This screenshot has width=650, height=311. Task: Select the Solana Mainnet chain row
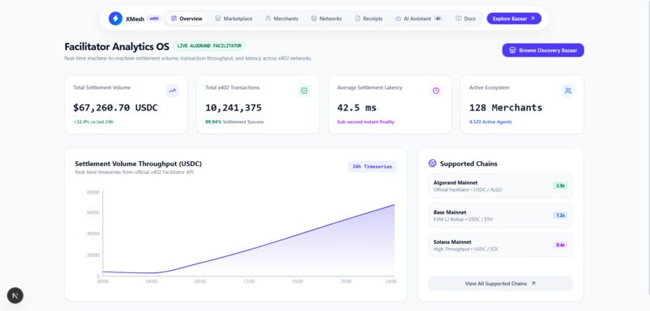[x=500, y=245]
